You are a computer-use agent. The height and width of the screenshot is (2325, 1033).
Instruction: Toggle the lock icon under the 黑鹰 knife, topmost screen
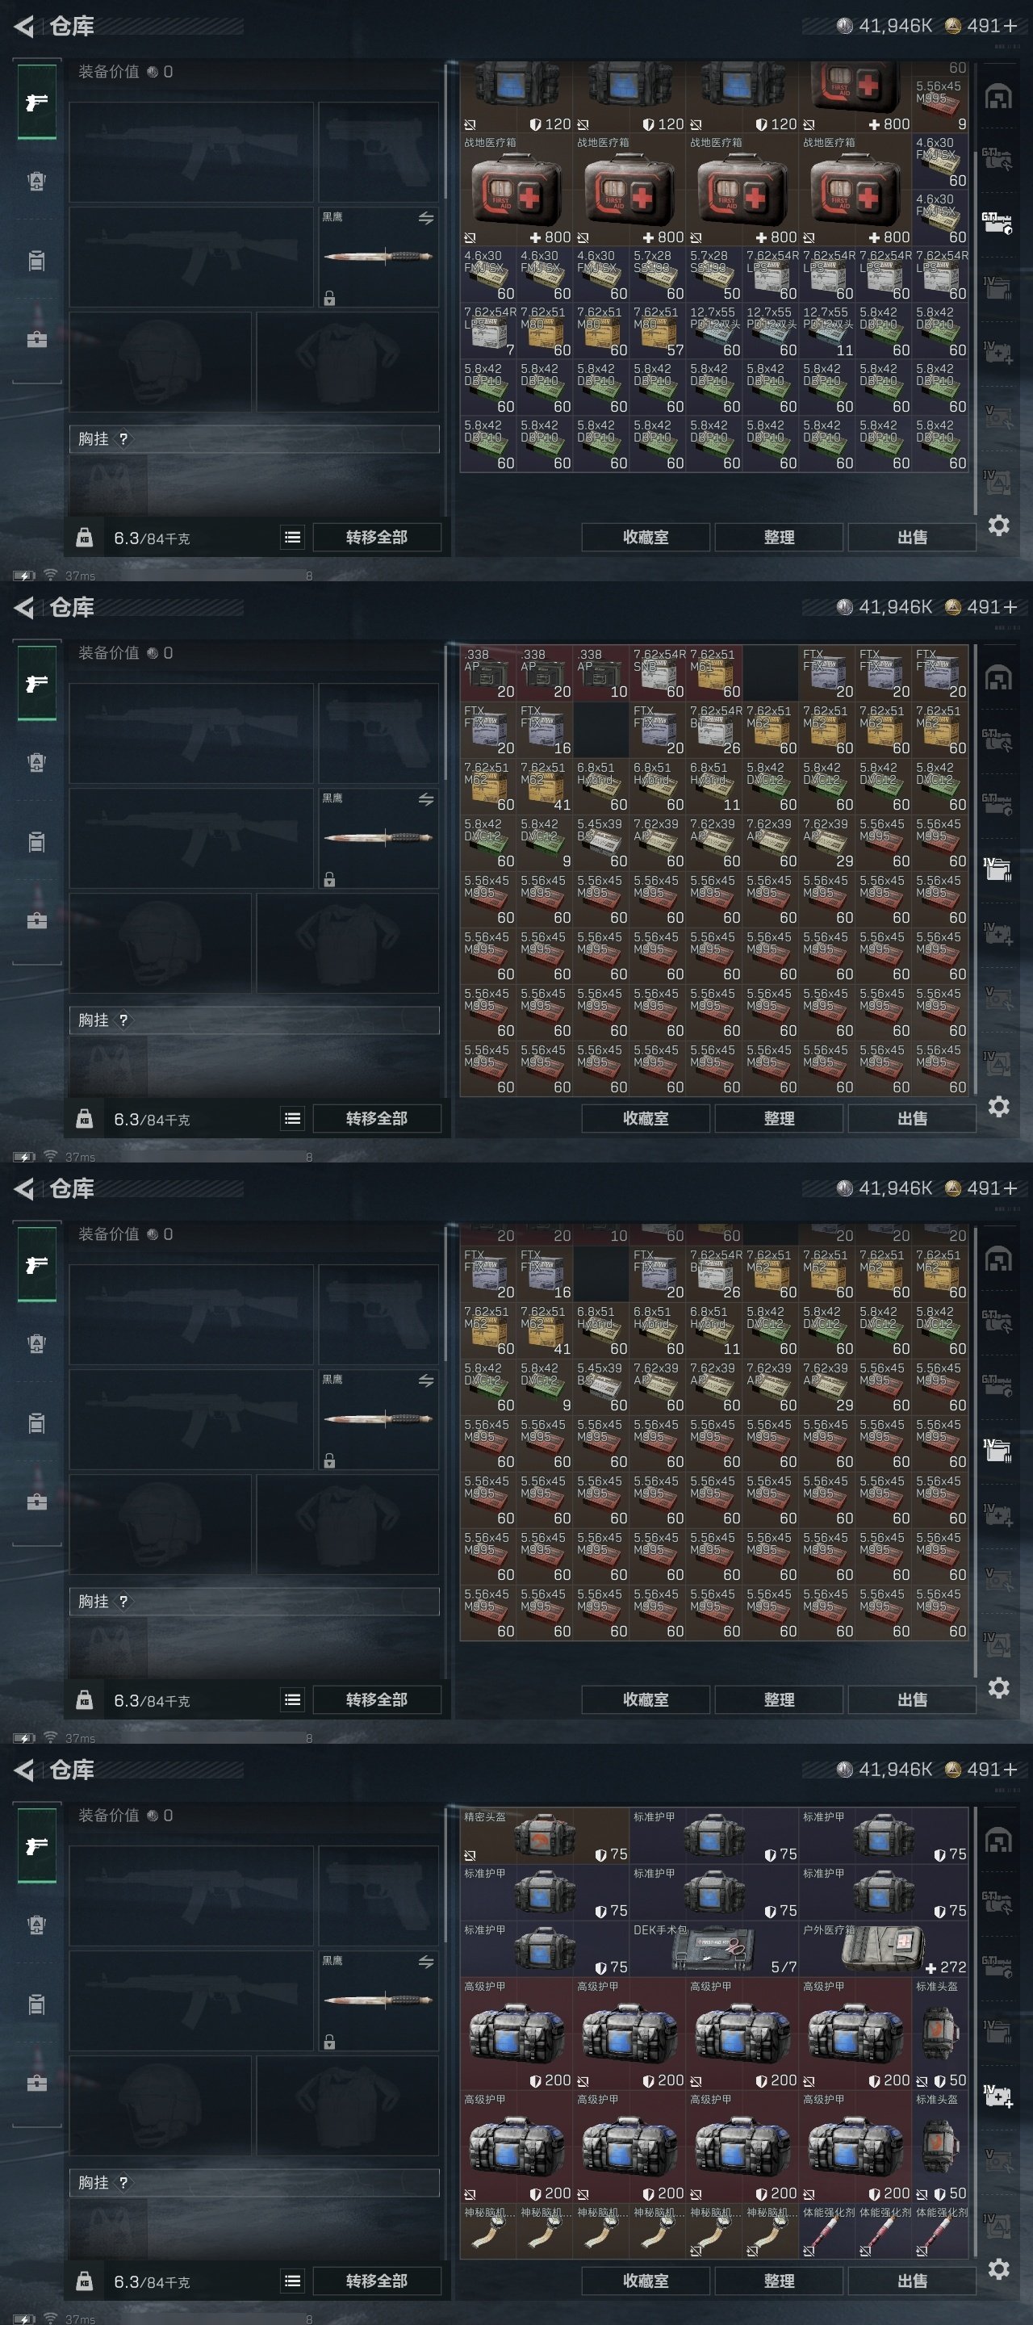click(329, 298)
